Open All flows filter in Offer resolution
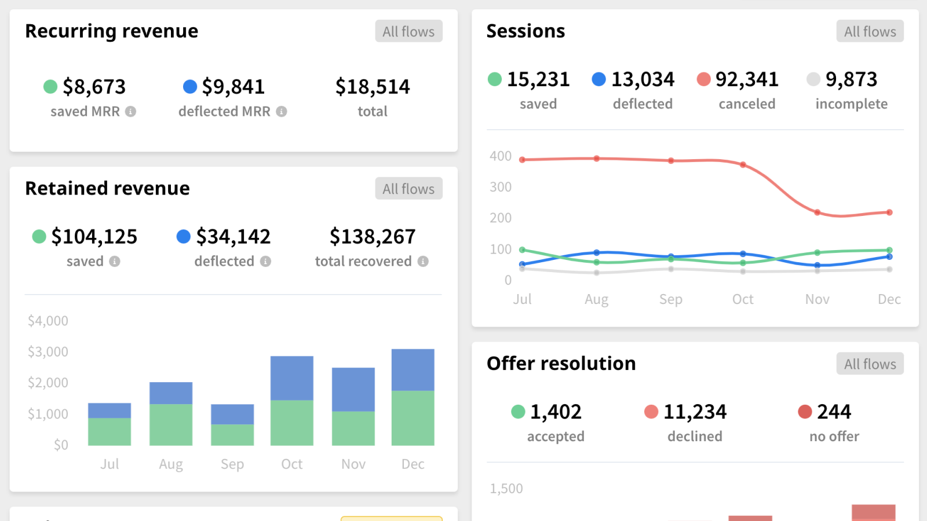Viewport: 927px width, 521px height. [870, 364]
